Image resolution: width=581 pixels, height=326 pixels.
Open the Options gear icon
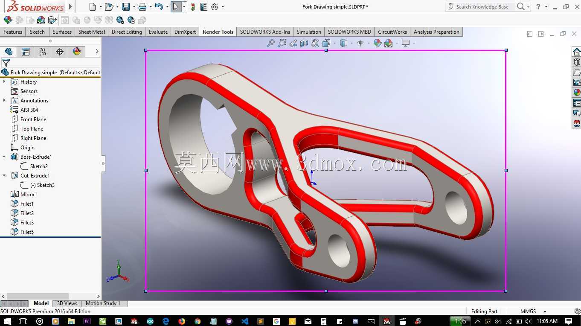215,6
